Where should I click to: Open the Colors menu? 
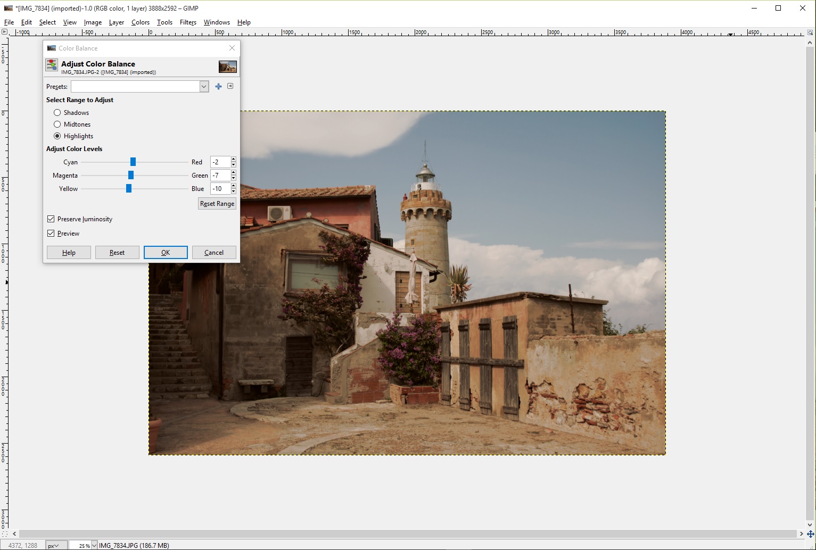click(x=141, y=22)
